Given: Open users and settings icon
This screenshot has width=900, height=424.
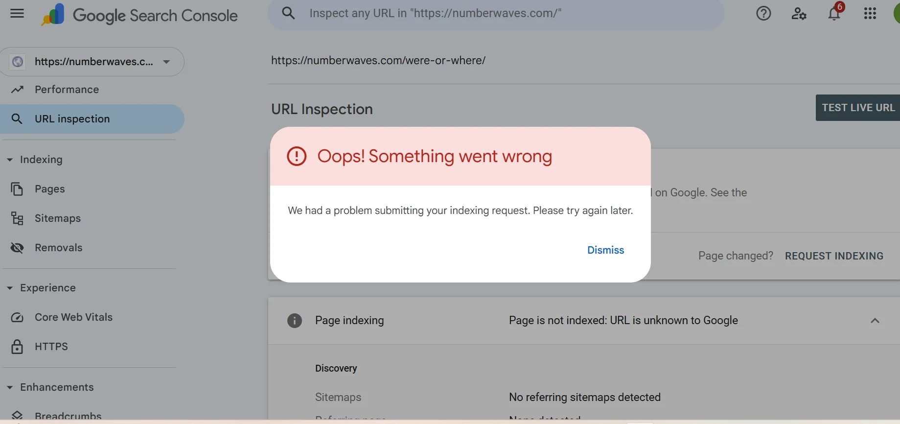Looking at the screenshot, I should click(799, 13).
